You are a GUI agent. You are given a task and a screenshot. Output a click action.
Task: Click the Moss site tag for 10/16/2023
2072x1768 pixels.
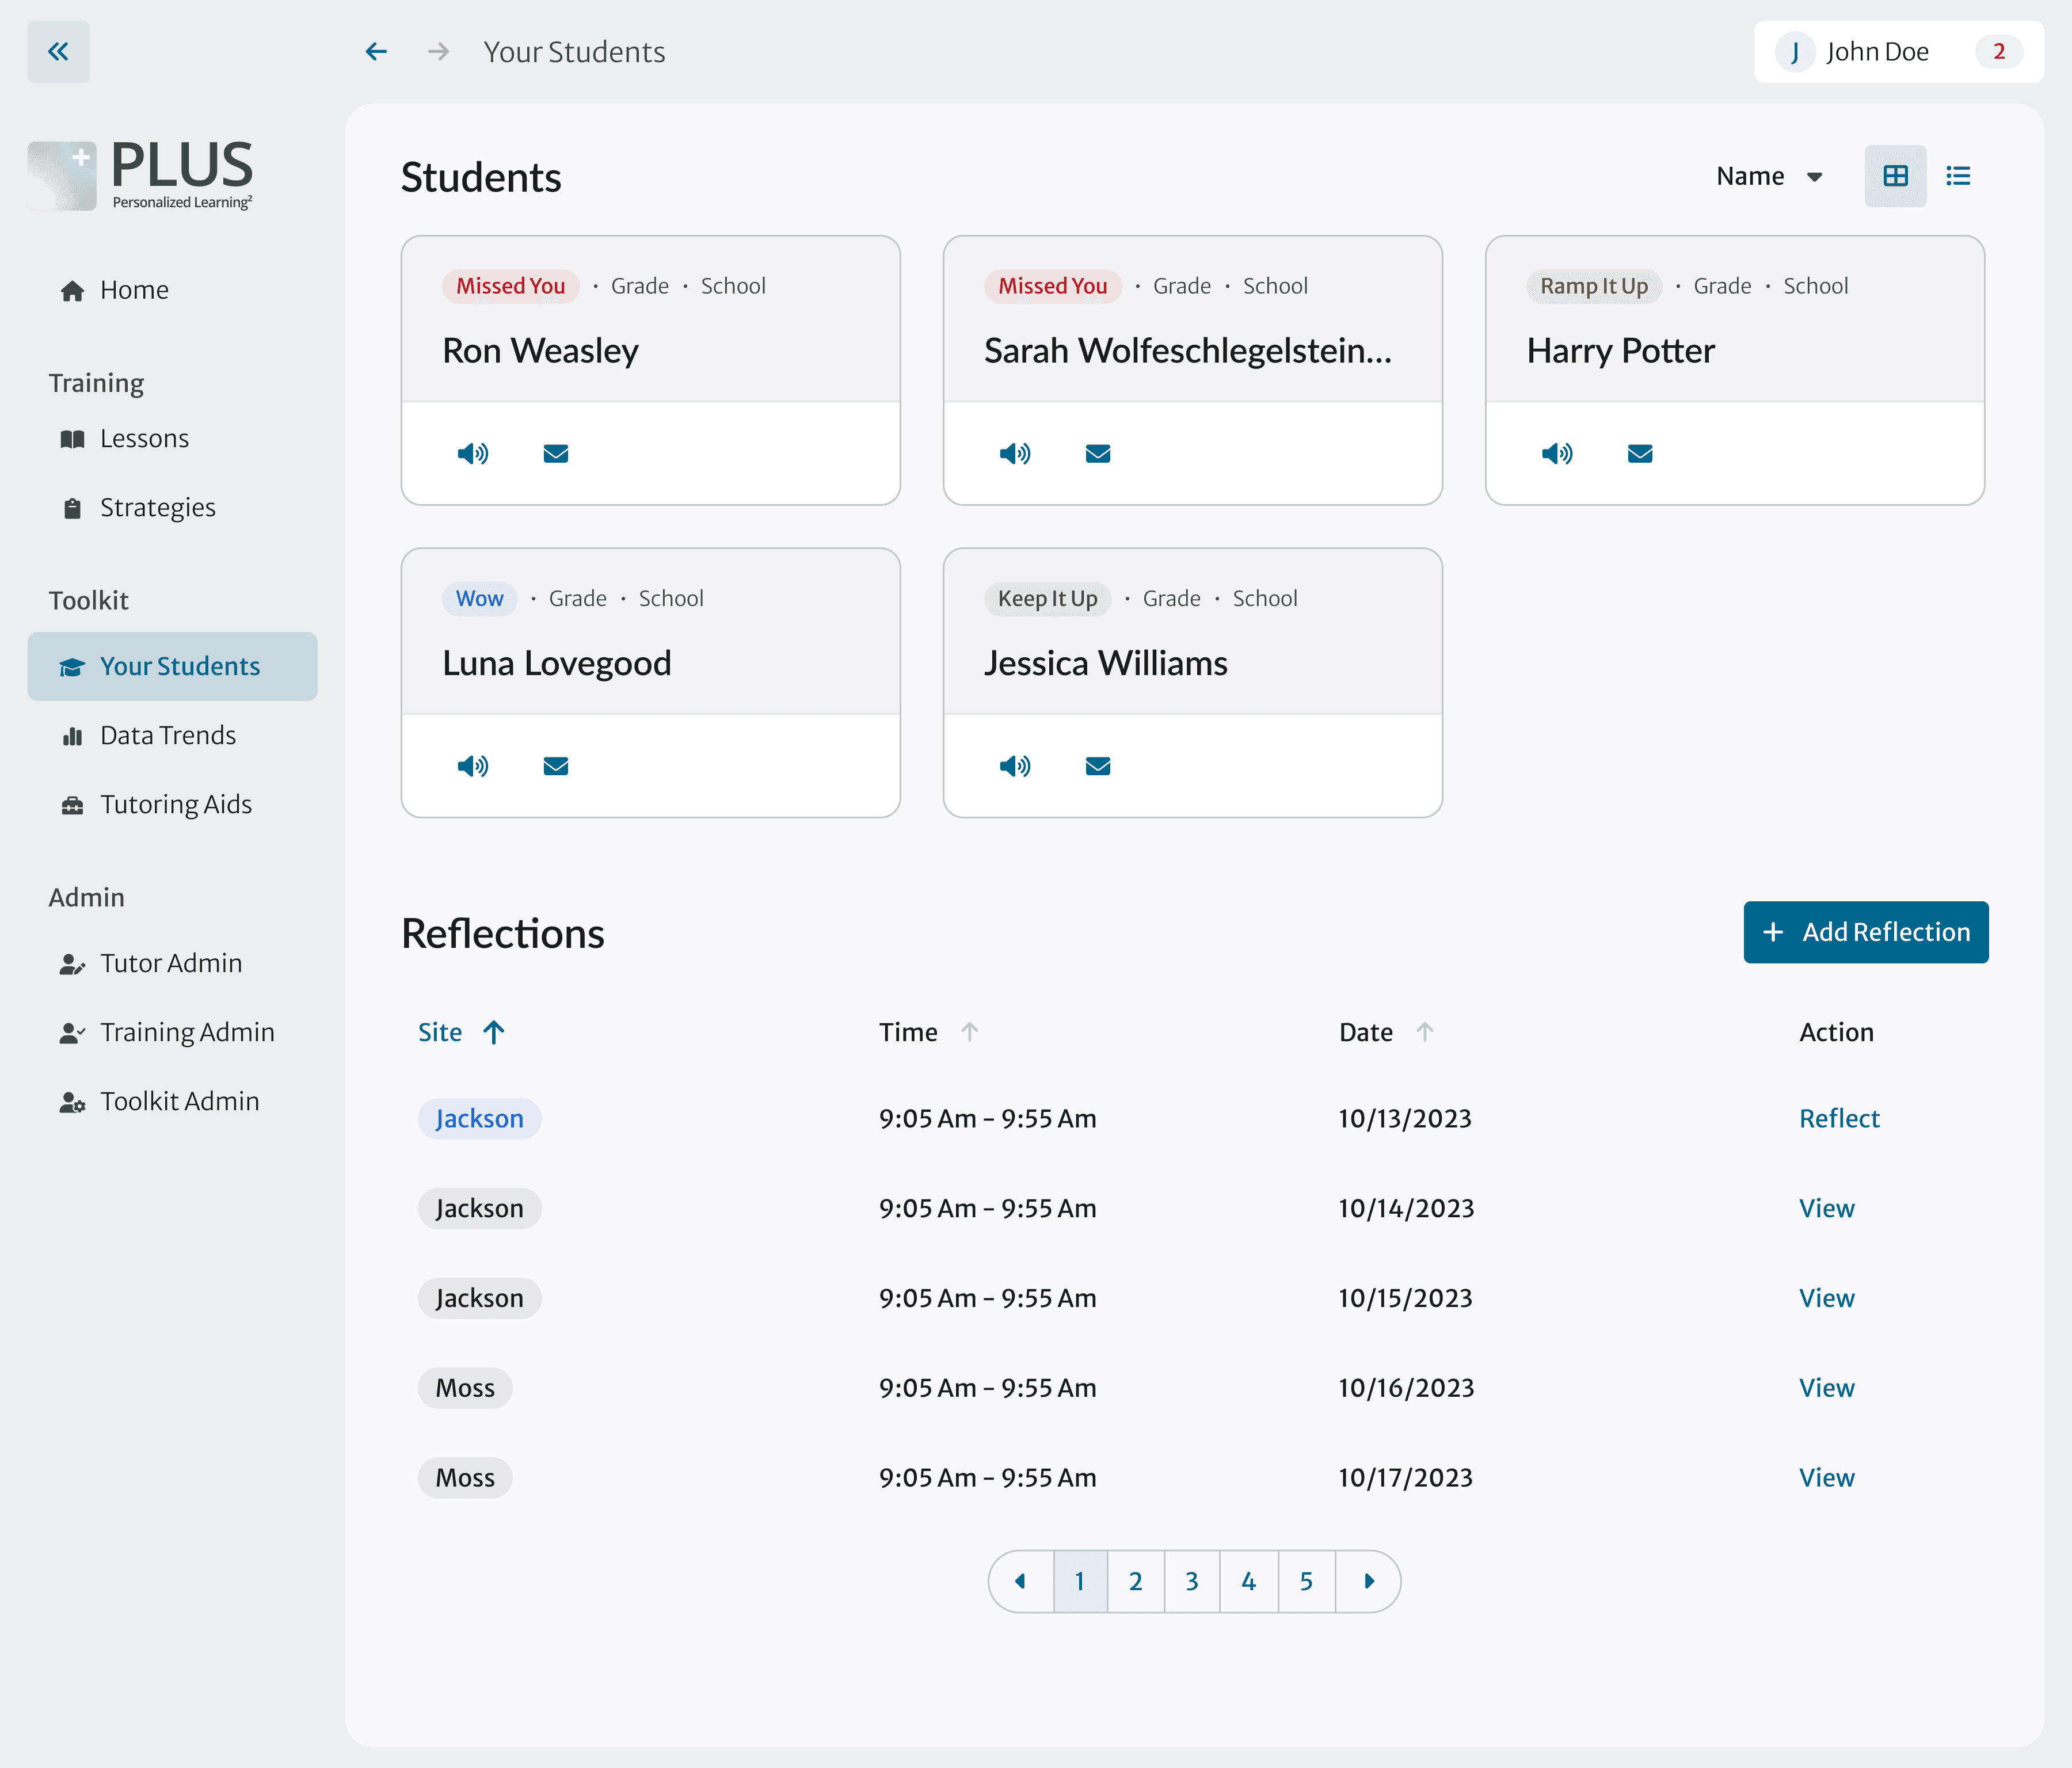coord(465,1388)
